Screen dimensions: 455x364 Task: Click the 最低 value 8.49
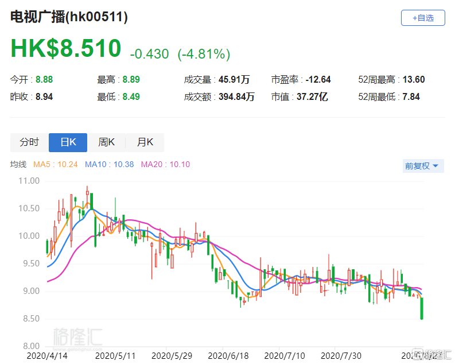tap(131, 96)
